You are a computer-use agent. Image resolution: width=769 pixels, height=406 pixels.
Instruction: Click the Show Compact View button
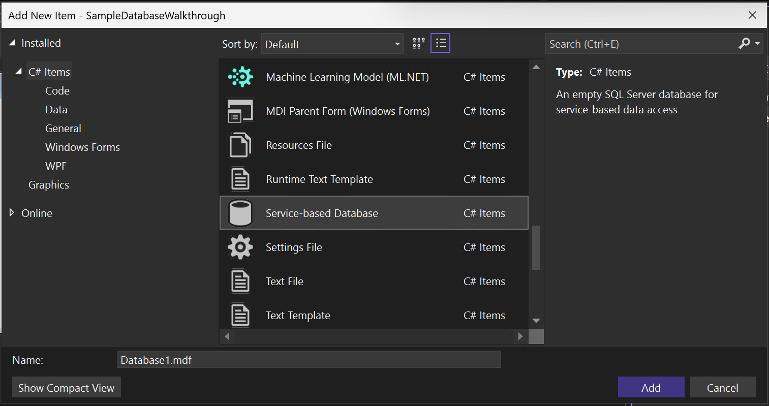[67, 388]
